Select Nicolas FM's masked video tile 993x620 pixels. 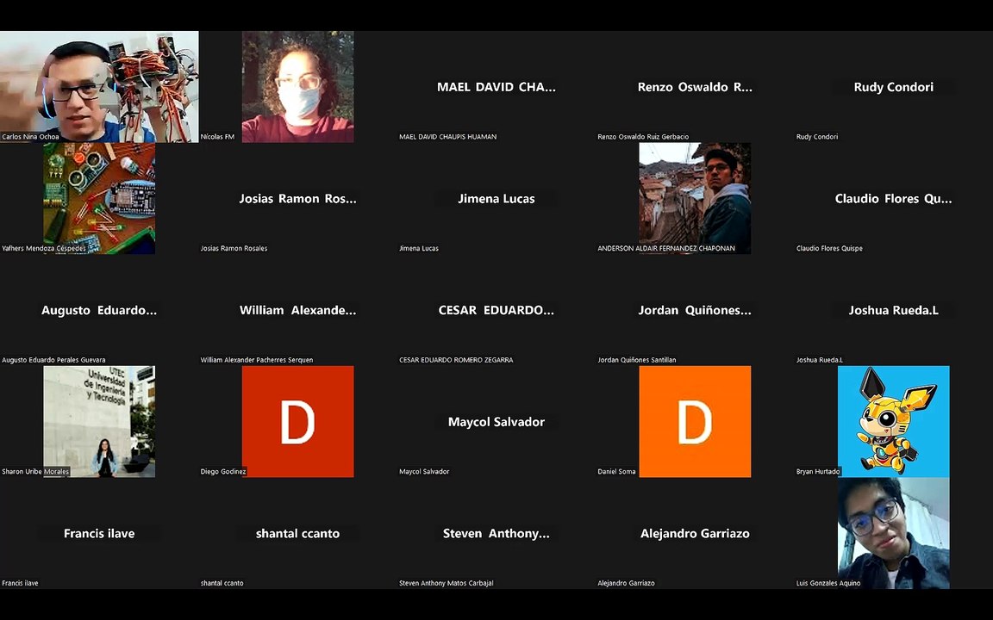pyautogui.click(x=297, y=87)
